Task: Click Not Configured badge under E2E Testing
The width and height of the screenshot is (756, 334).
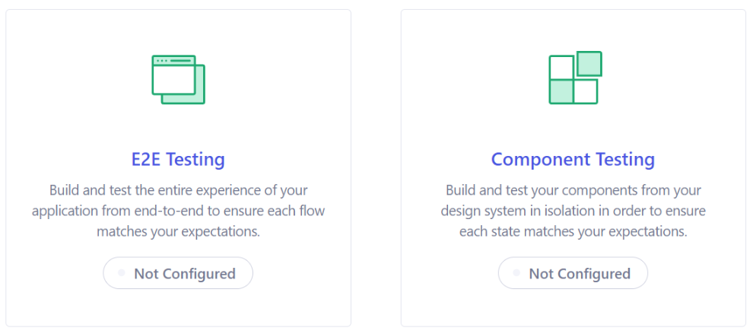Action: [x=178, y=273]
